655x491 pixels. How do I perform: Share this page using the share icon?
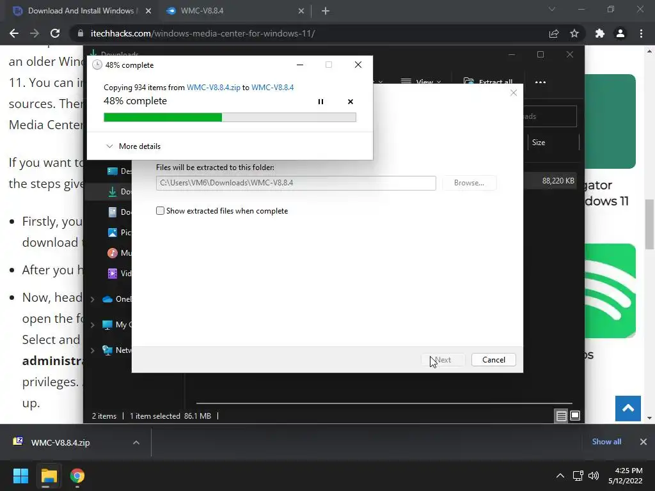[x=554, y=33]
